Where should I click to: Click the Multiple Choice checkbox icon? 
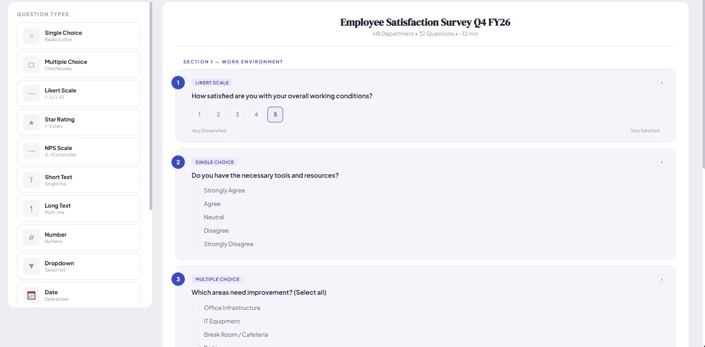[31, 65]
